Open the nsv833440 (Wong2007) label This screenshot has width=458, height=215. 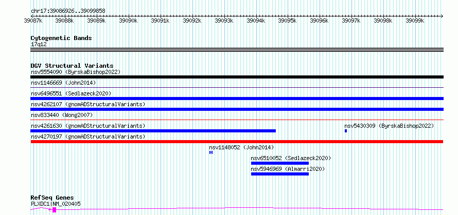point(62,115)
